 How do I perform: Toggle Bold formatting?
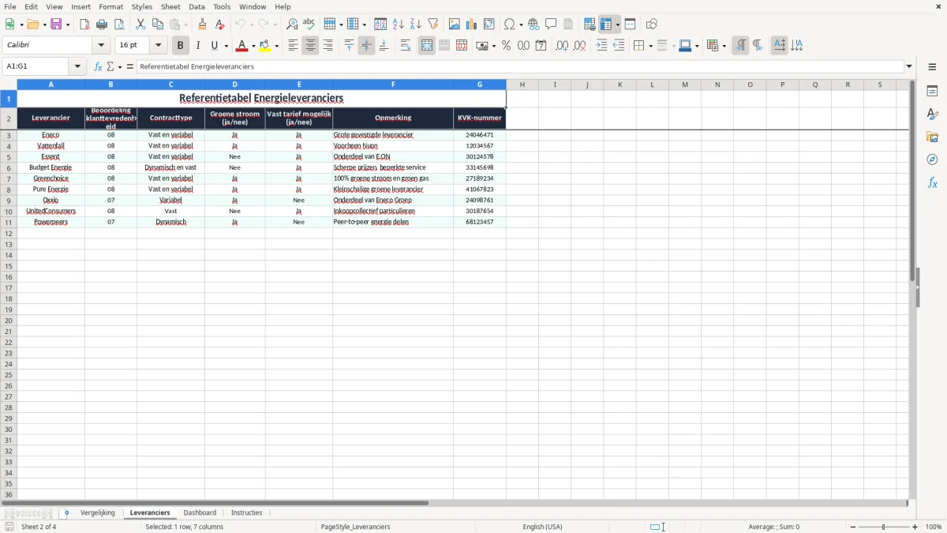pyautogui.click(x=181, y=46)
